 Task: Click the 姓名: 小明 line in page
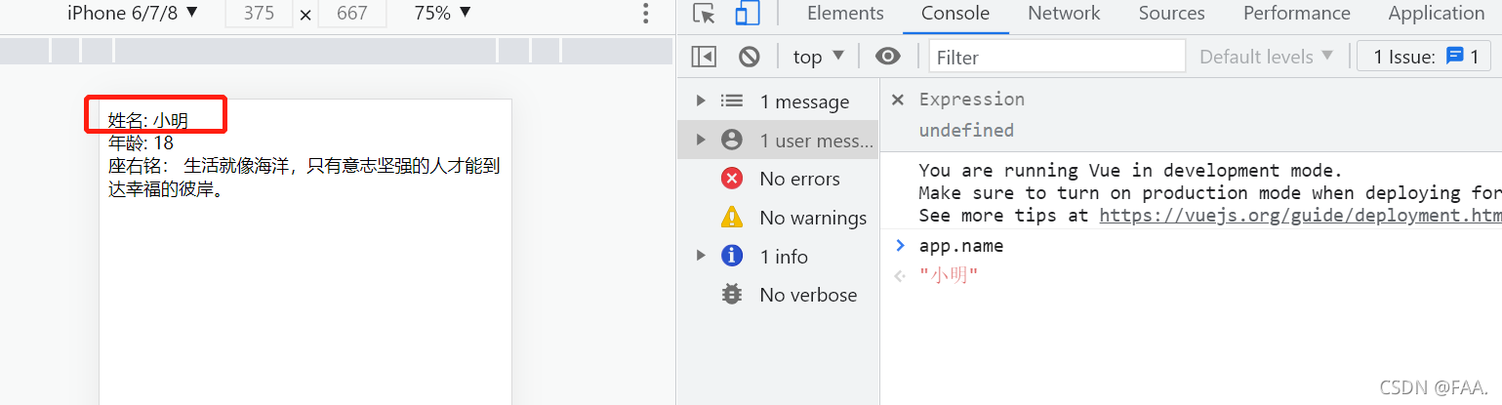pos(147,121)
